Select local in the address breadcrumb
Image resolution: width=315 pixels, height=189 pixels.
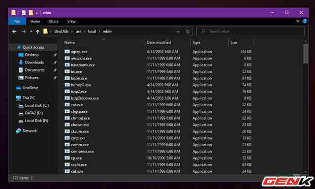[92, 31]
